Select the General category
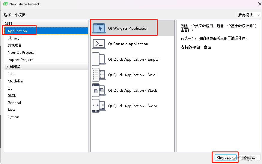This screenshot has width=262, height=164. tap(46, 102)
